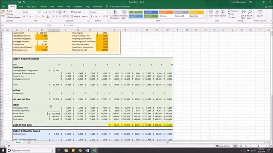Image resolution: width=273 pixels, height=153 pixels.
Task: Click the Save icon in Quick Access Toolbar
Action: coord(20,2)
